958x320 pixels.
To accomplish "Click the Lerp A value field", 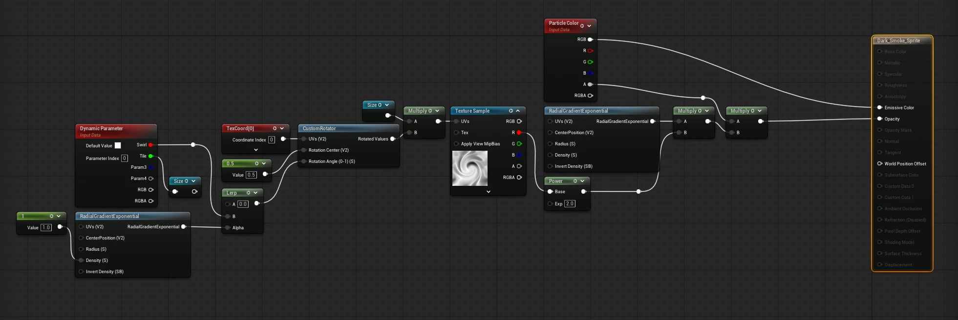I will pyautogui.click(x=243, y=204).
